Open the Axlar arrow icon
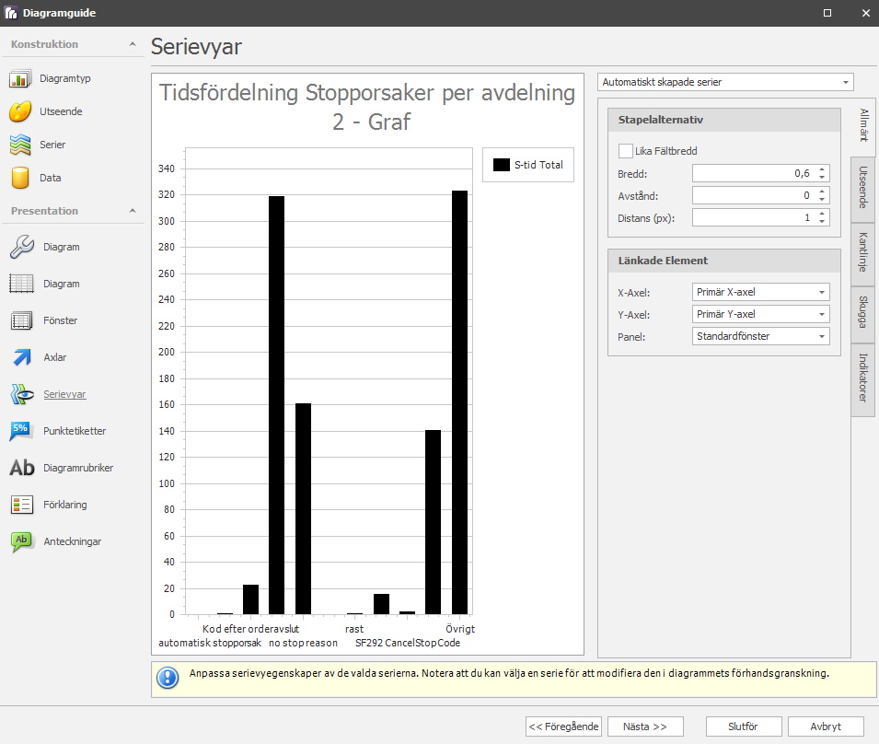This screenshot has height=744, width=879. tap(22, 357)
